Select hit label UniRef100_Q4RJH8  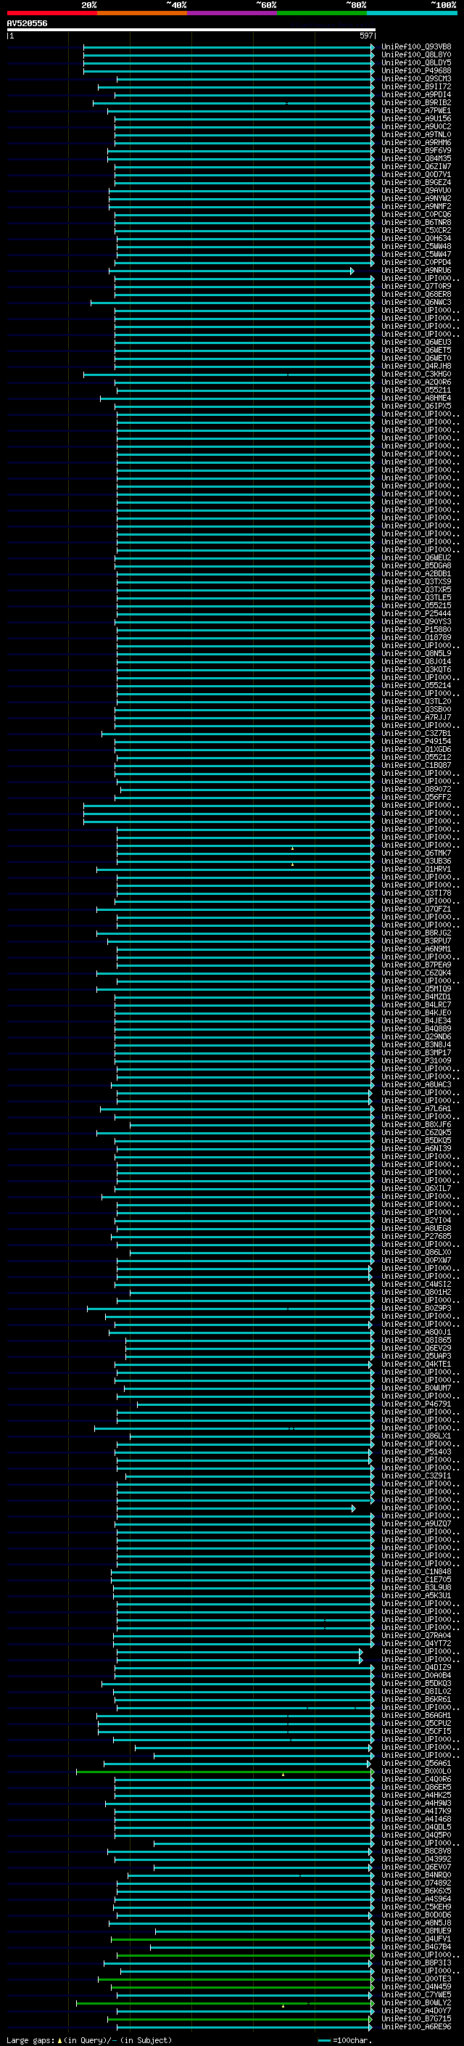click(x=416, y=366)
